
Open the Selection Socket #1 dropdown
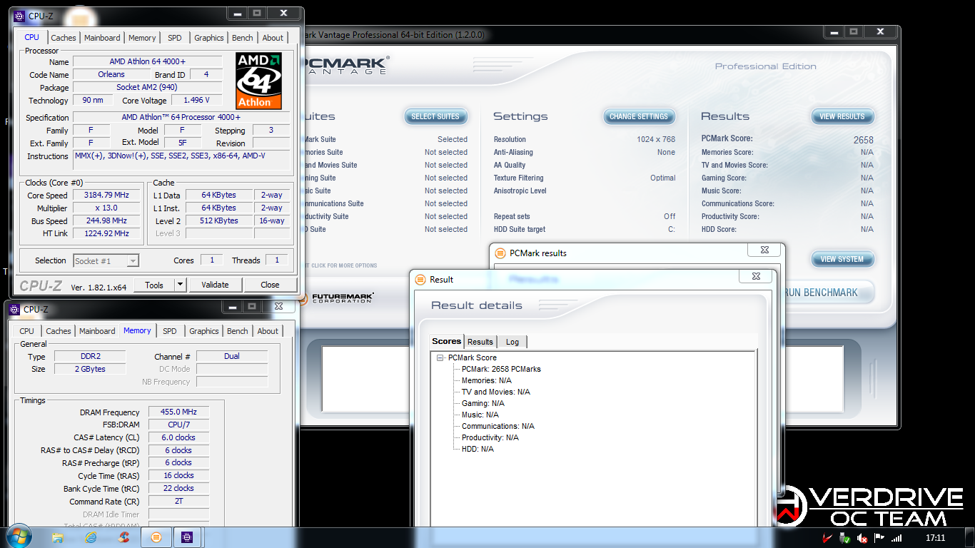pos(106,261)
